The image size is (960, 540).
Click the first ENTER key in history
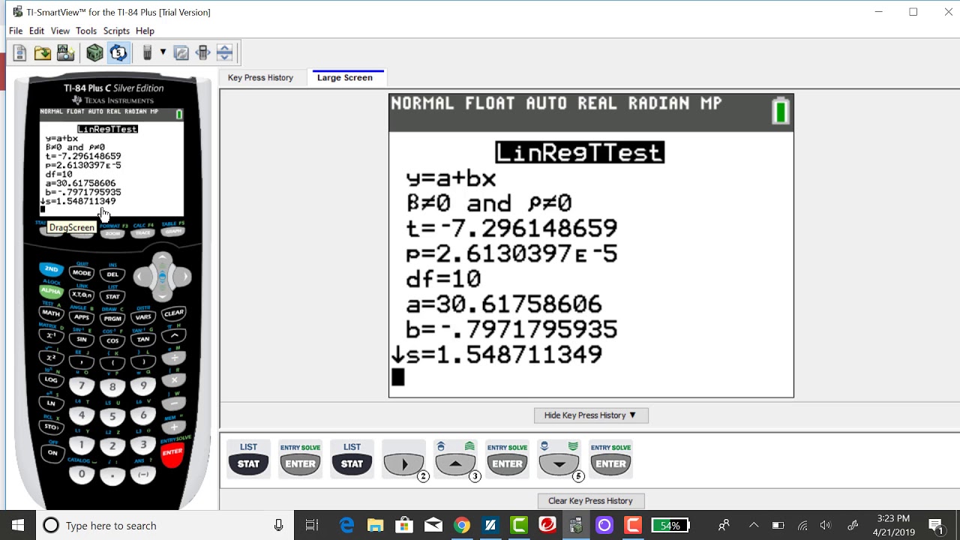pos(300,458)
